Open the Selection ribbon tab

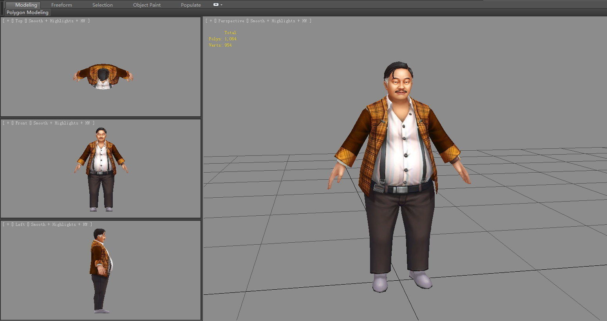pos(103,5)
